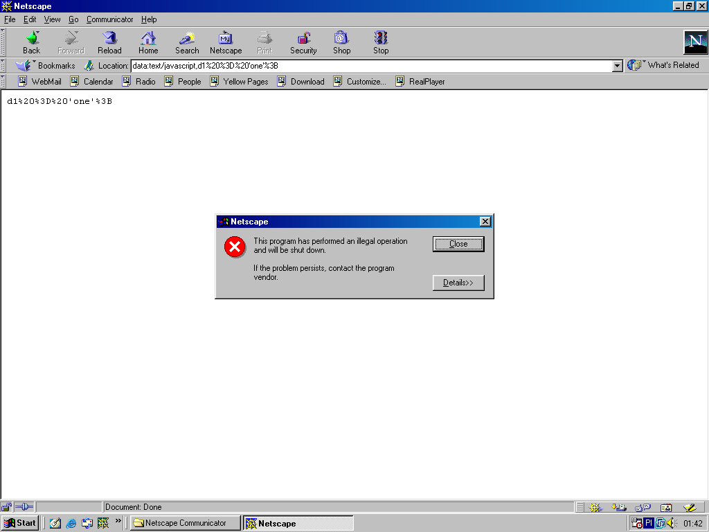709x532 pixels.
Task: Open the What's Related dropdown
Action: (x=664, y=65)
